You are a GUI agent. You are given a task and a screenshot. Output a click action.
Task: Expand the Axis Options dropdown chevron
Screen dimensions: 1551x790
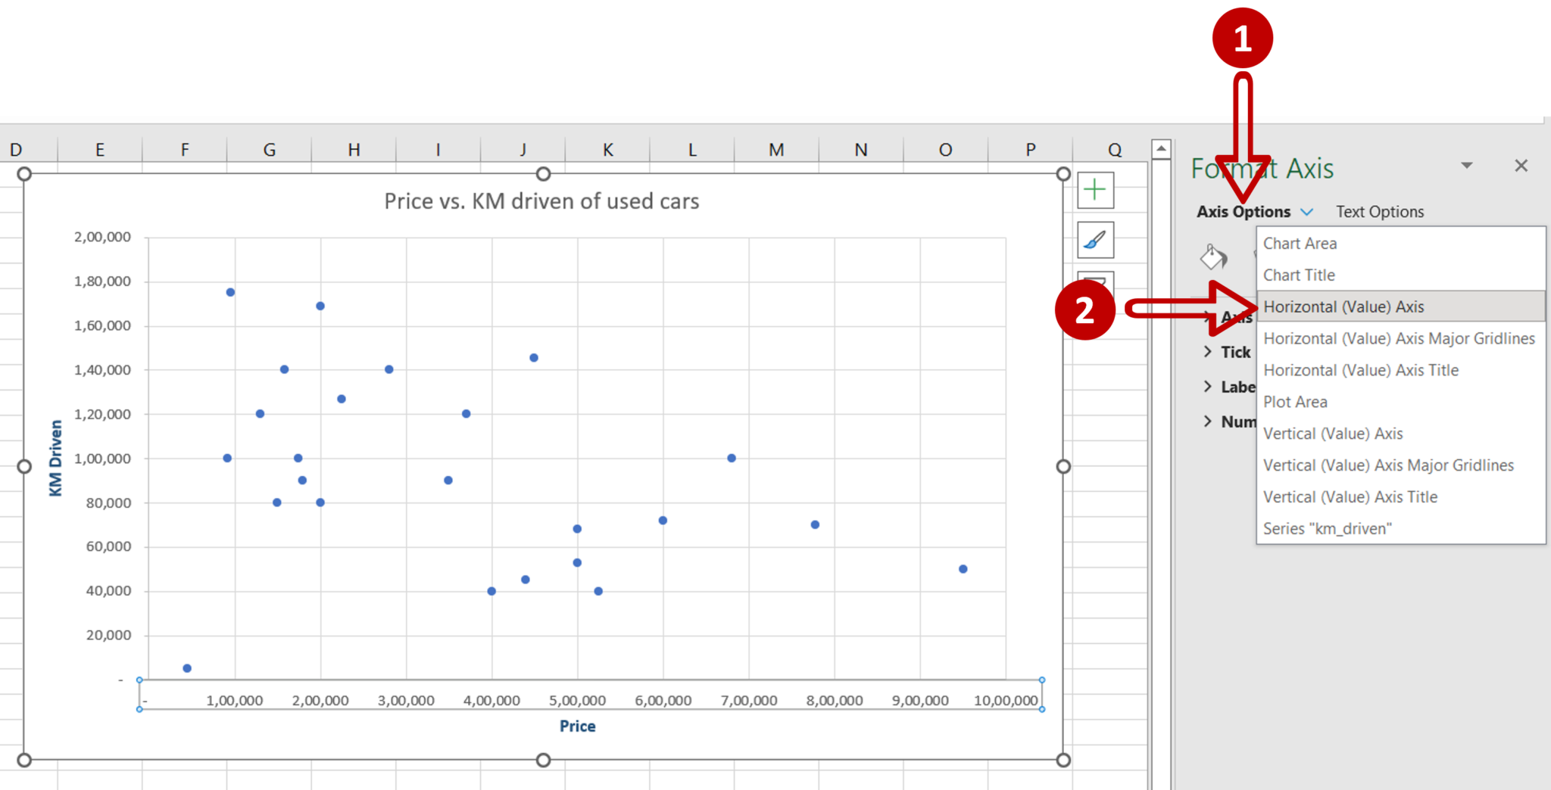tap(1306, 212)
